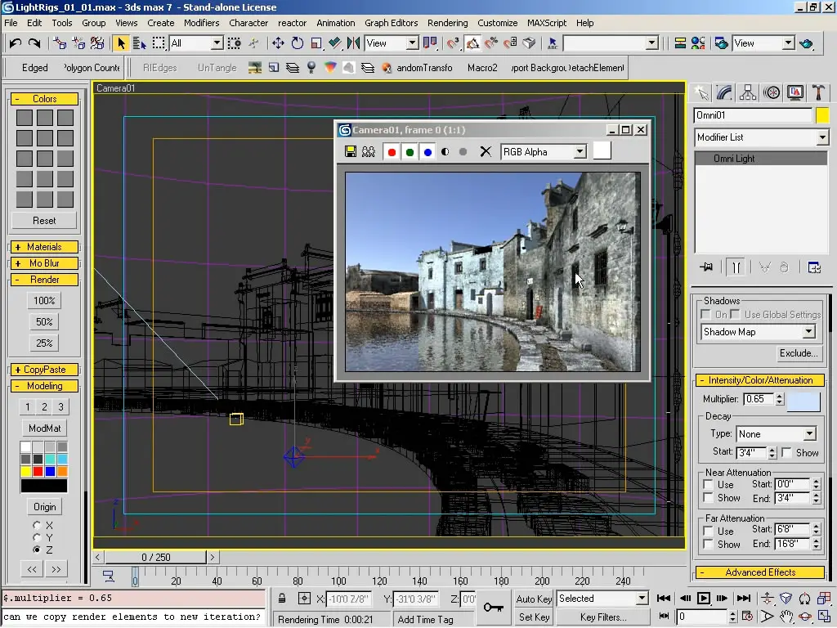Expand the Advanced Effects rollout
This screenshot has width=837, height=628.
pyautogui.click(x=759, y=572)
